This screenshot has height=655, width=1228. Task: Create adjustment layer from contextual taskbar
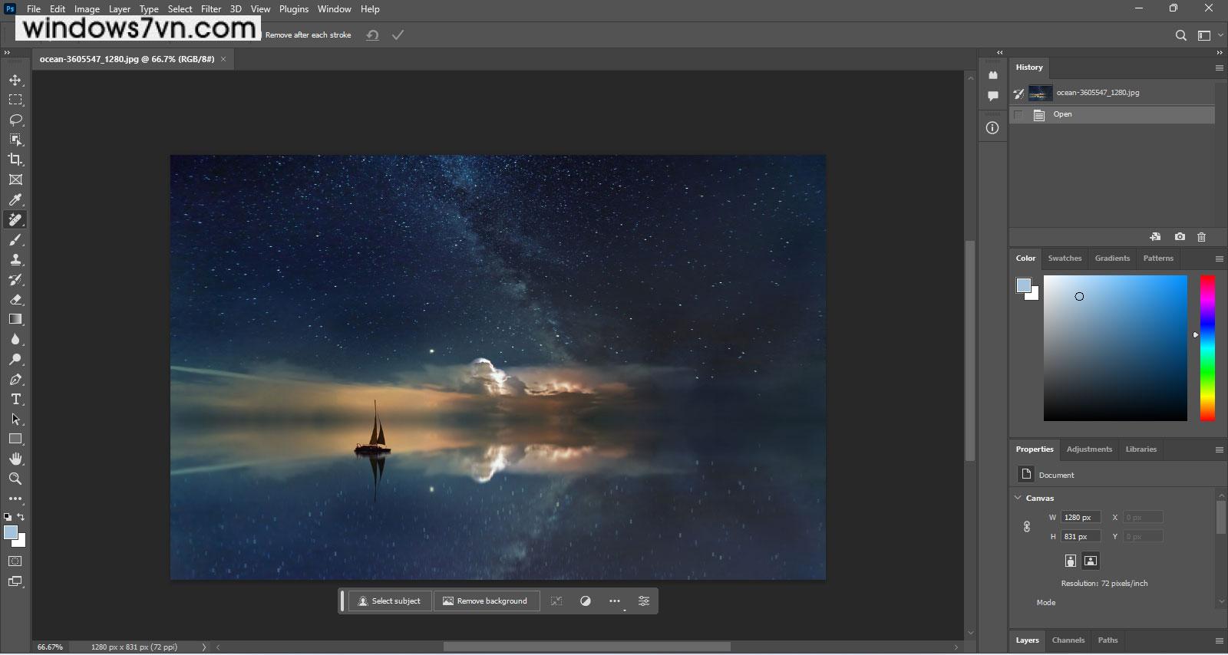586,601
